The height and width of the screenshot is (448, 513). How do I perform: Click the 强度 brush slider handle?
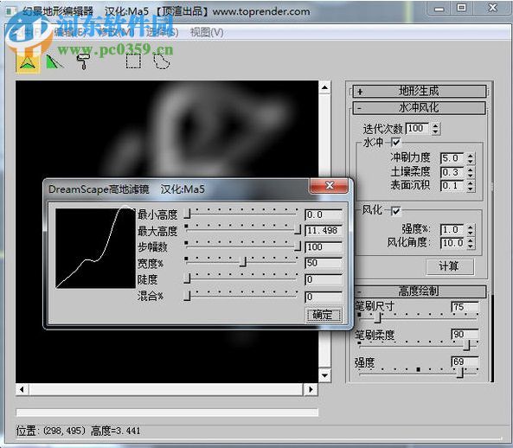pyautogui.click(x=461, y=373)
